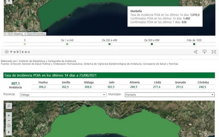
Task: Click the OpenStreetMap attribution link
Action: (35, 34)
